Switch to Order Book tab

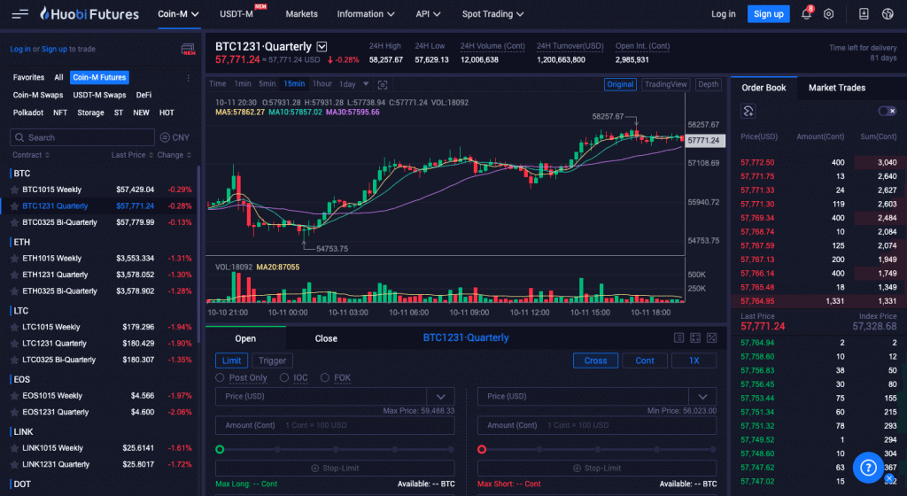(764, 88)
